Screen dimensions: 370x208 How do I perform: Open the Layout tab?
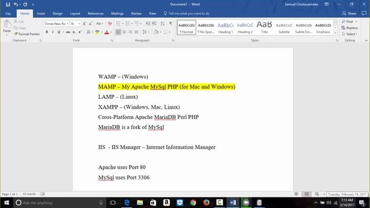tap(75, 13)
